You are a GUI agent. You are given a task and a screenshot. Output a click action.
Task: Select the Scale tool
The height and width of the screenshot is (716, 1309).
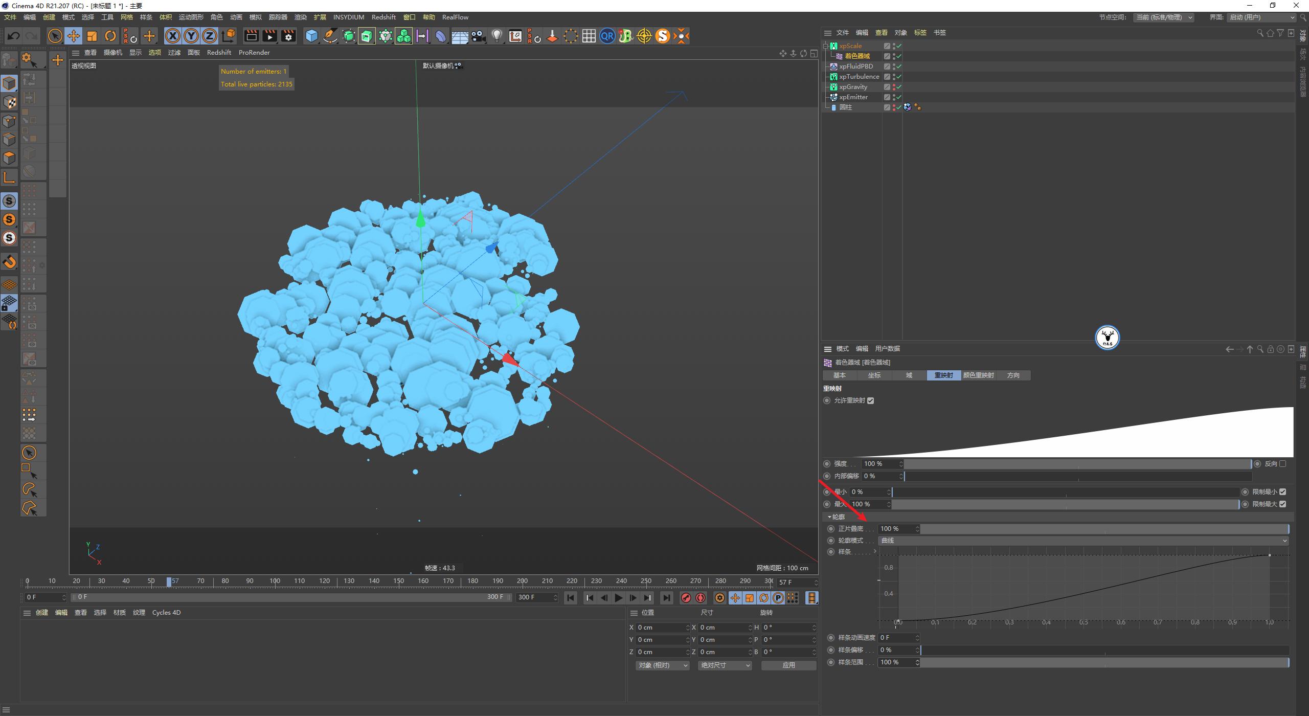(x=92, y=36)
